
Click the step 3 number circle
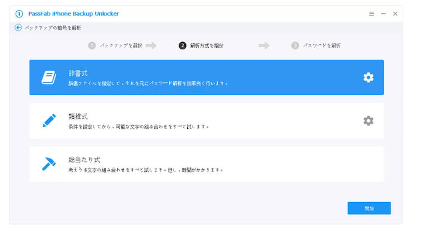point(295,45)
